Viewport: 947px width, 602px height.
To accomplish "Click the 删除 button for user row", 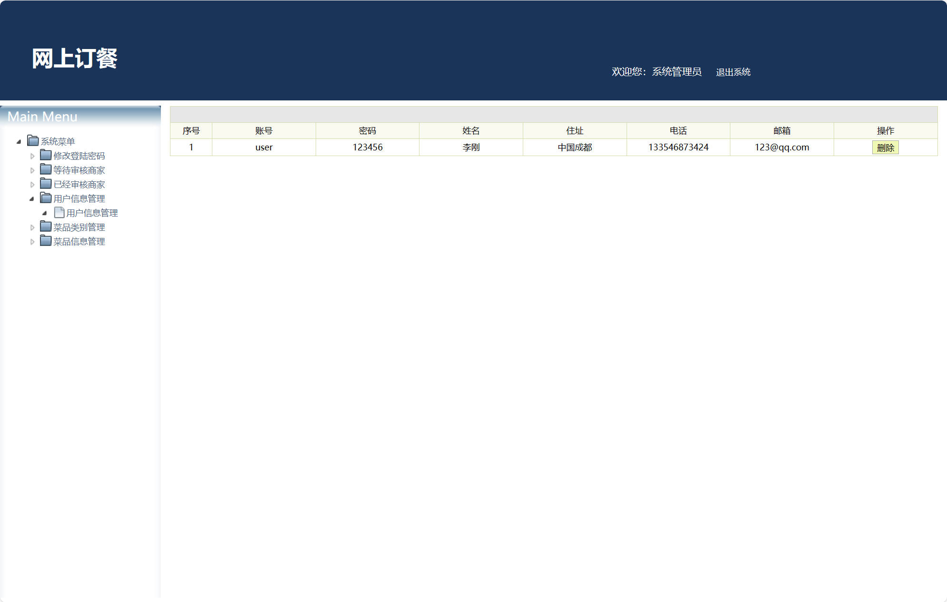I will tap(885, 148).
